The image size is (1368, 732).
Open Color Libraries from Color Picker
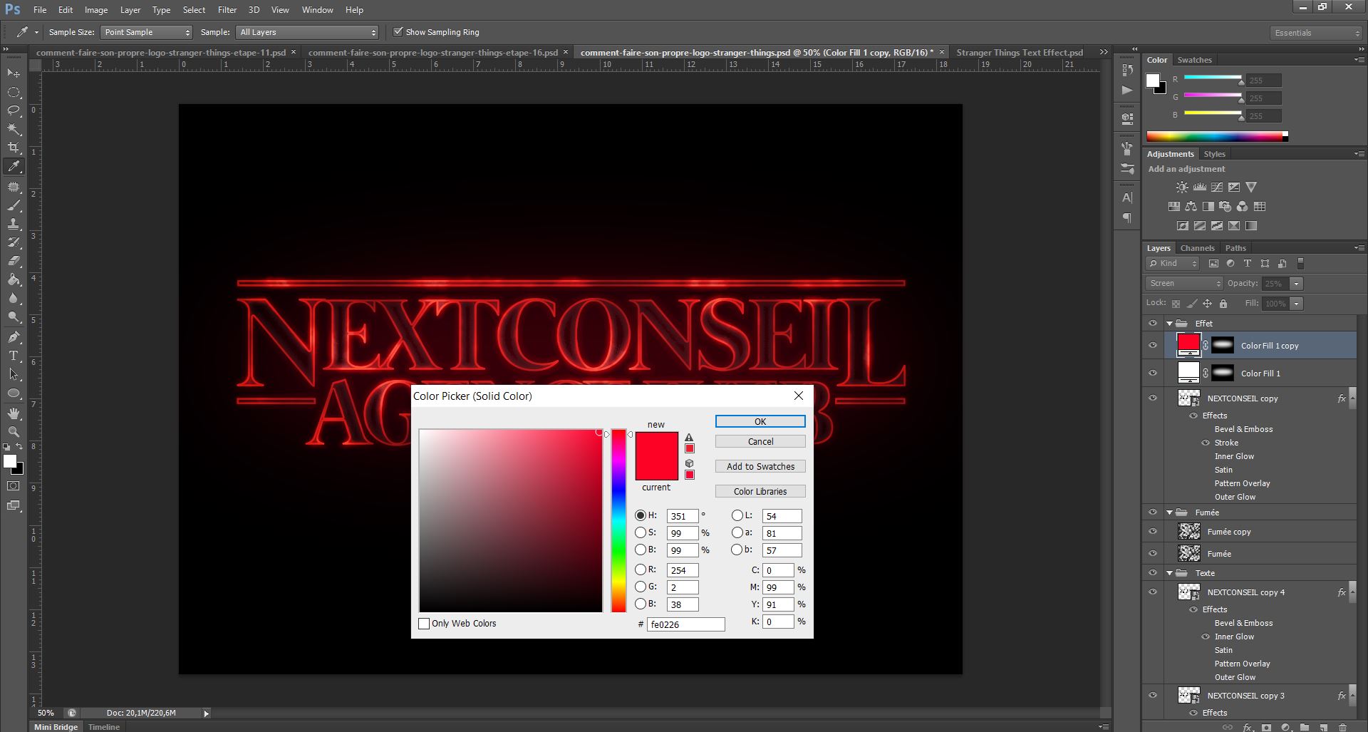(760, 491)
